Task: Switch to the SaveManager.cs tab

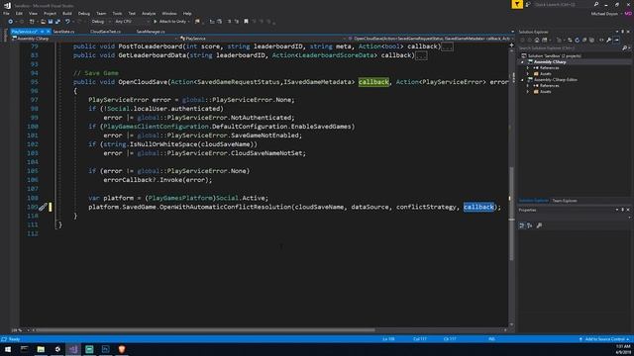Action: (151, 32)
